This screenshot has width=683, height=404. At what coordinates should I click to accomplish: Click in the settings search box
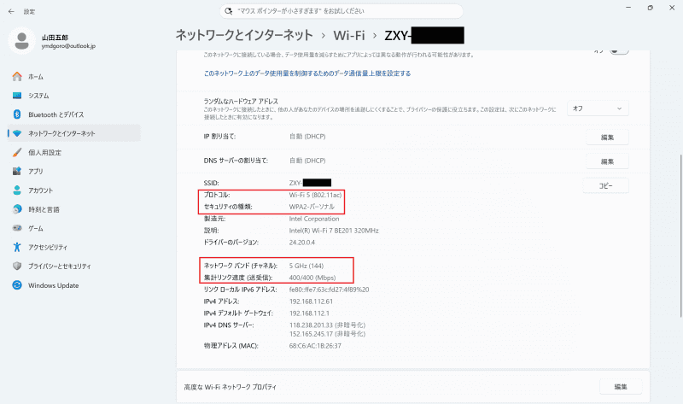click(341, 11)
